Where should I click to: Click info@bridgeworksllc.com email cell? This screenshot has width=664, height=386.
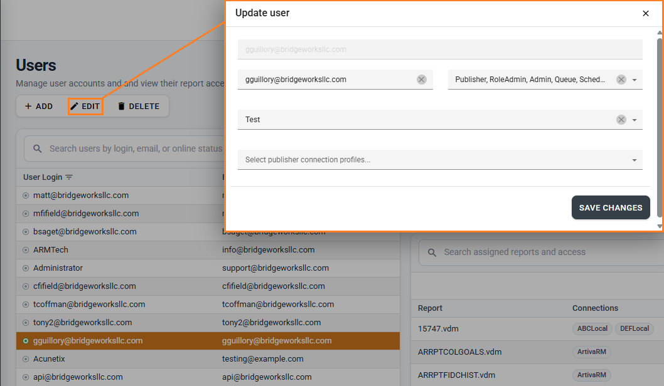click(269, 250)
